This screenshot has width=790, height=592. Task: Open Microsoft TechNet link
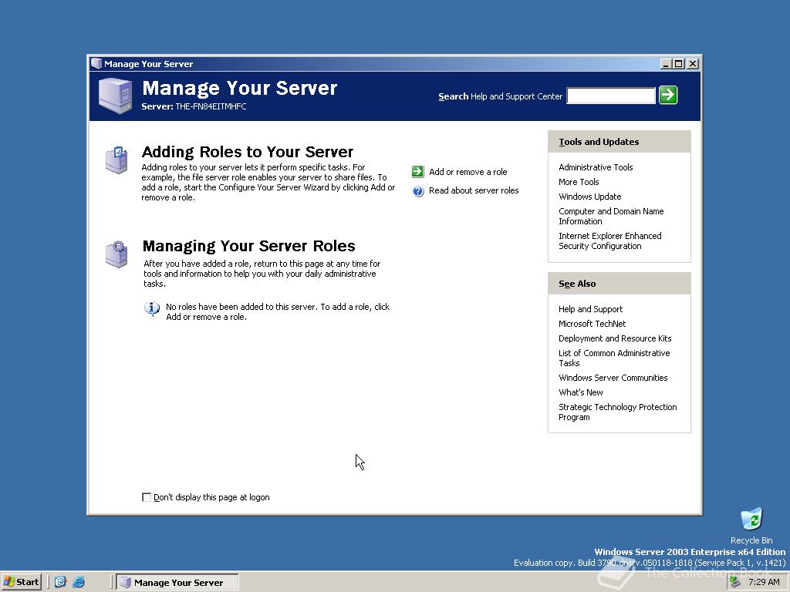coord(592,324)
